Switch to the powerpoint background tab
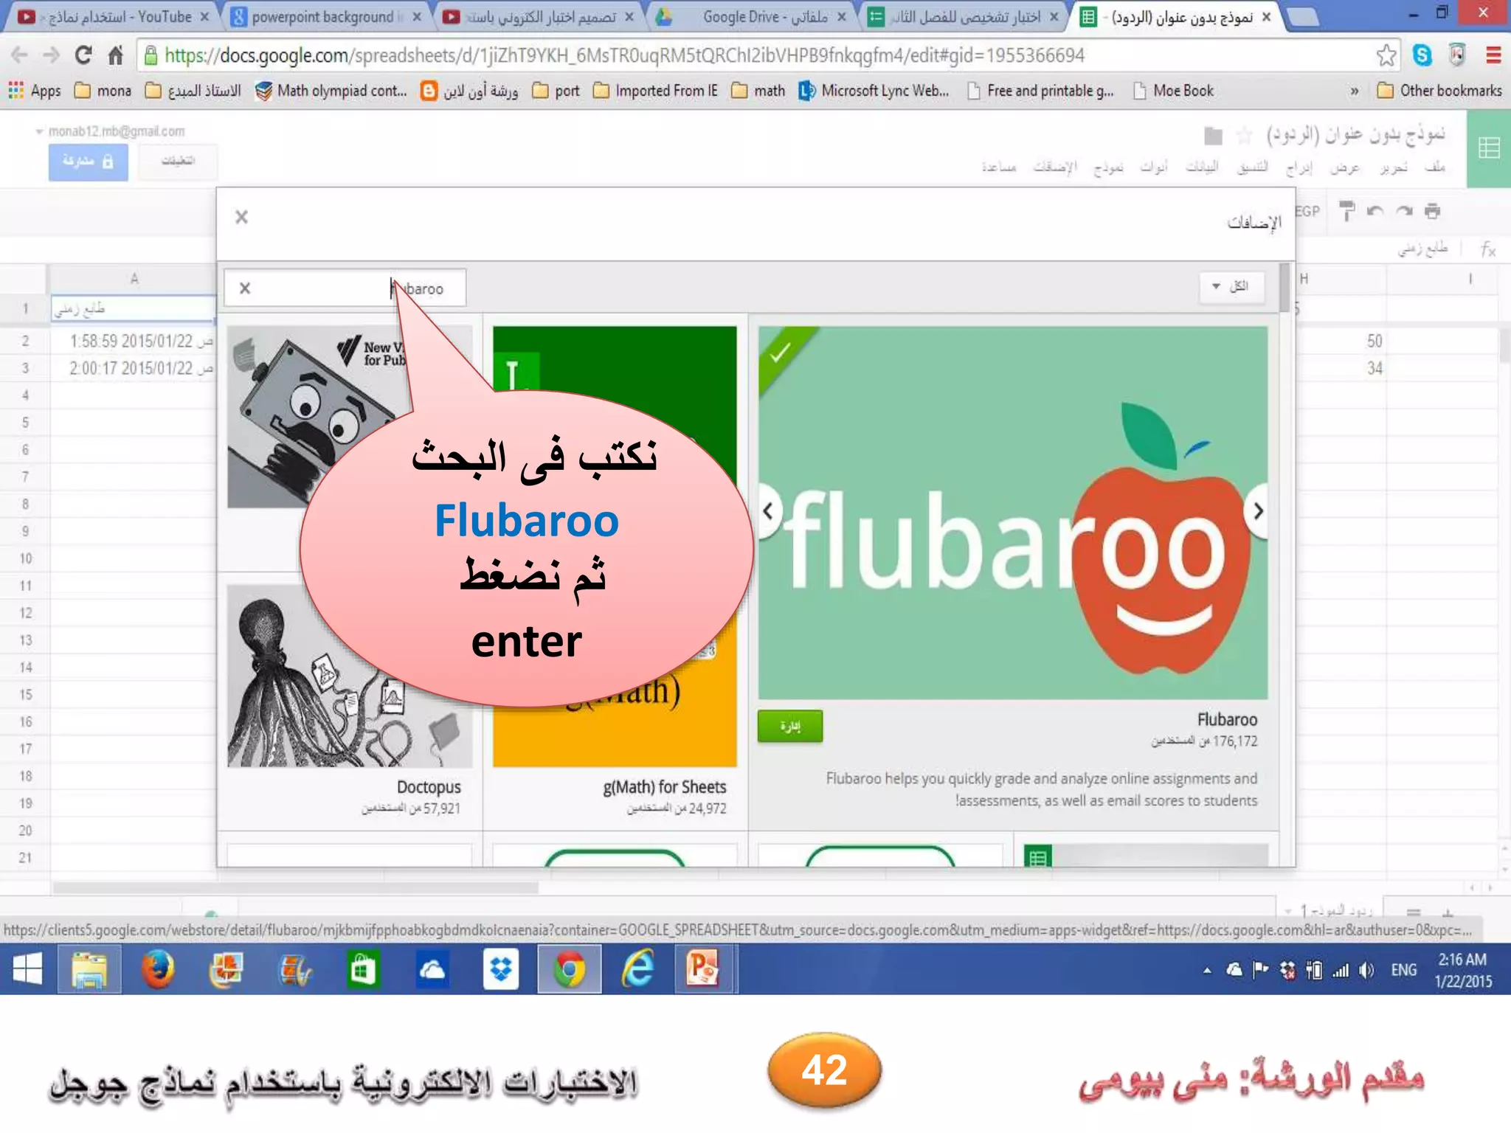The height and width of the screenshot is (1133, 1511). [326, 16]
